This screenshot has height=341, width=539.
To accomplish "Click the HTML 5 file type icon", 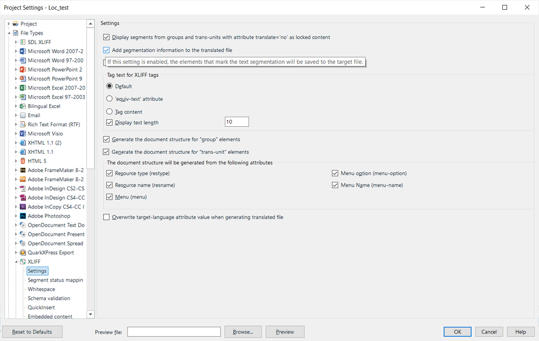I will tap(23, 161).
